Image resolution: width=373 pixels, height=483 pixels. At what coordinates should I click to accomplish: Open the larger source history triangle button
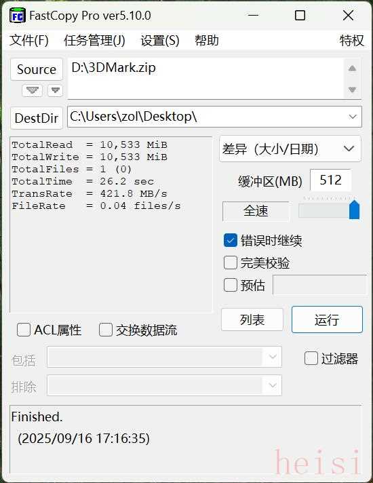(x=33, y=90)
